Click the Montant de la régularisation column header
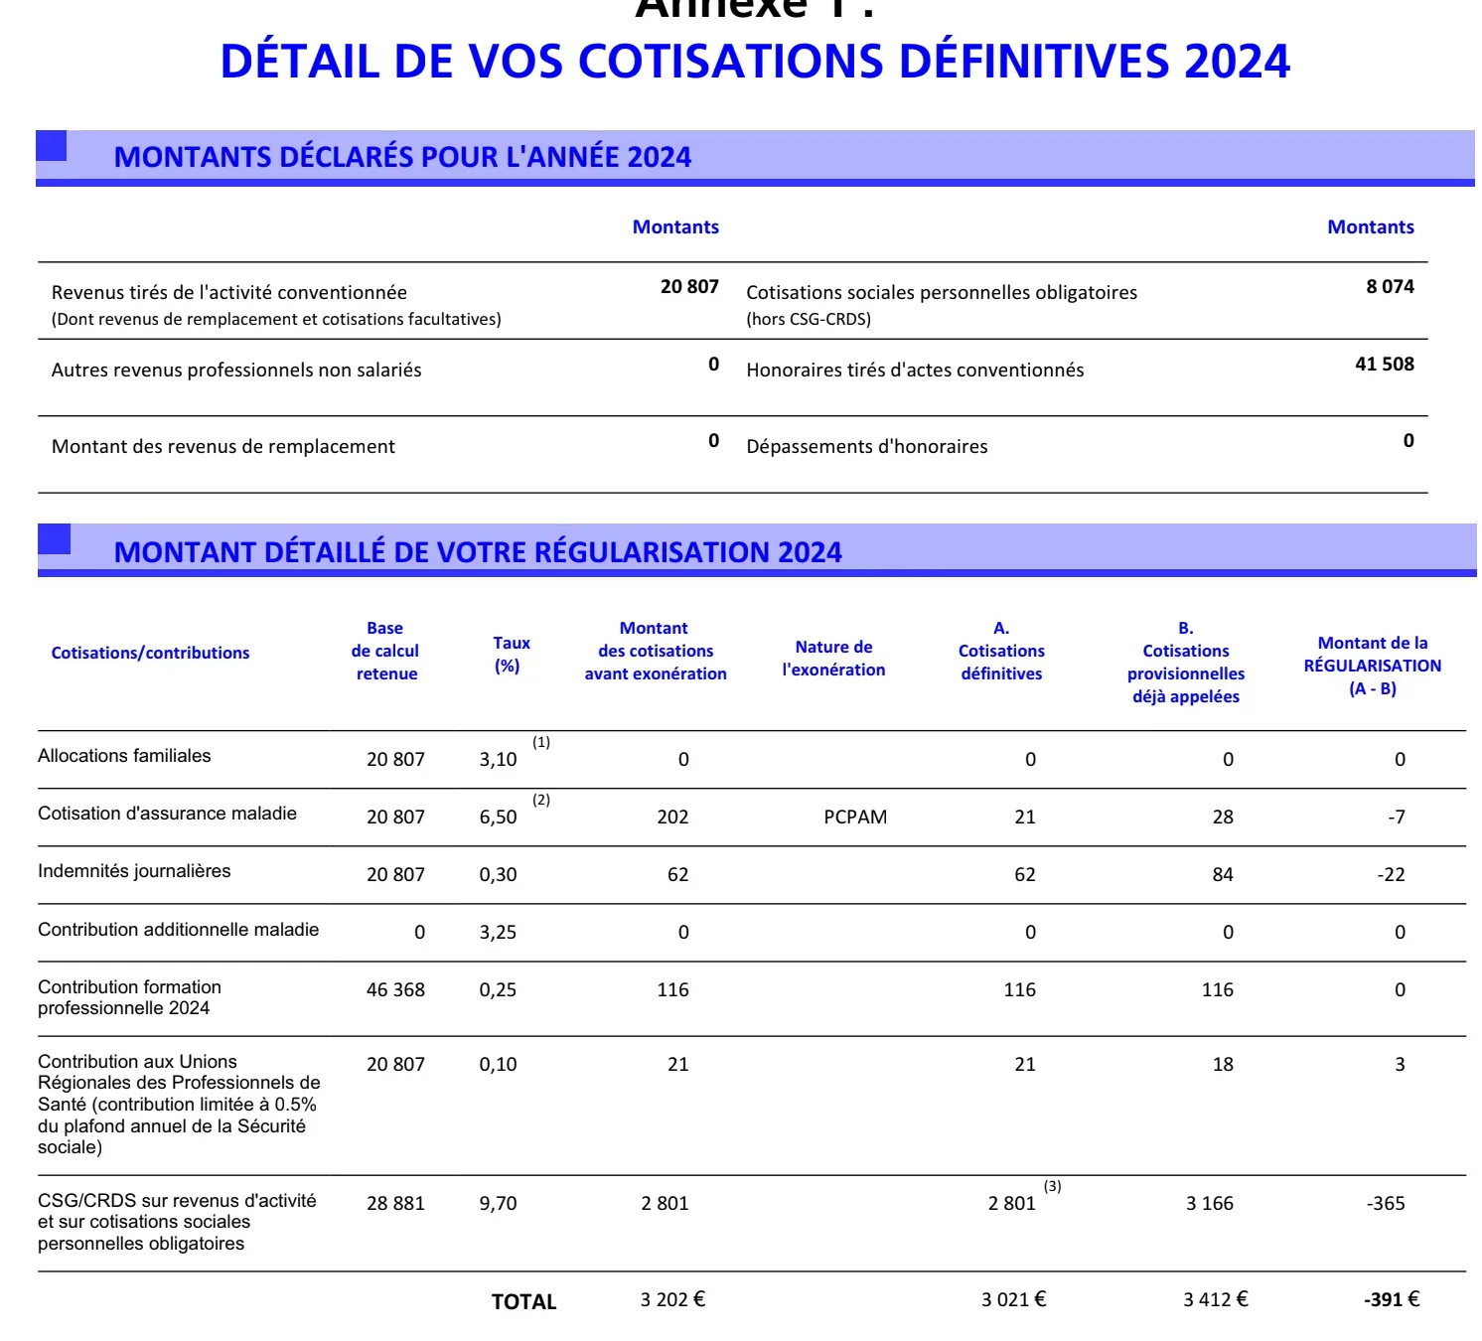This screenshot has width=1482, height=1341. coord(1372,666)
